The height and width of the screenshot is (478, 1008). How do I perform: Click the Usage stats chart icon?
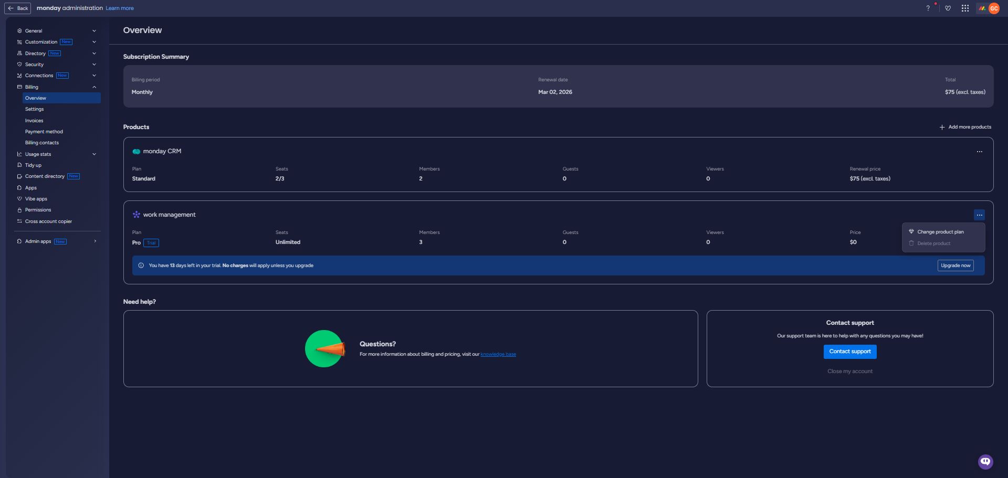(19, 154)
